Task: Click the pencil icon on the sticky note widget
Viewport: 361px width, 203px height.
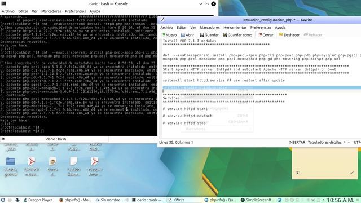Action: [x=352, y=173]
